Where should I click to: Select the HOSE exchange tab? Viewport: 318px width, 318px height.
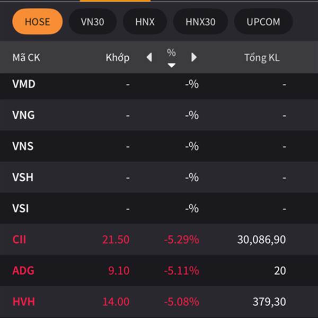37,22
